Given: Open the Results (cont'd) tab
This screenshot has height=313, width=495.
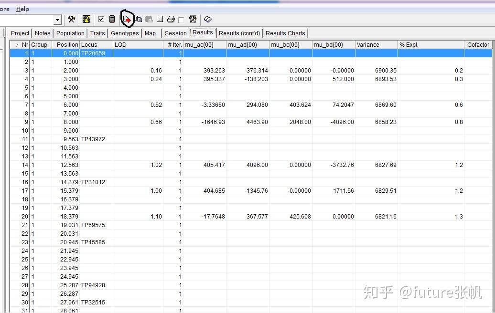Looking at the screenshot, I should click(239, 33).
